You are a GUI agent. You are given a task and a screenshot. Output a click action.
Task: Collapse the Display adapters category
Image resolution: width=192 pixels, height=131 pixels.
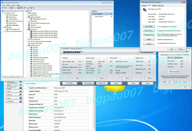click(27, 17)
